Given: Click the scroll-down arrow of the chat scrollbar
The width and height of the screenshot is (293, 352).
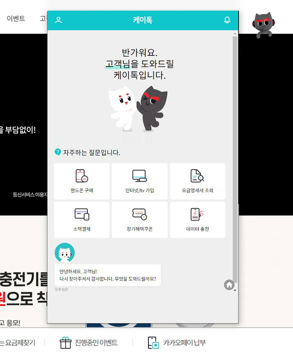Looking at the screenshot, I should tap(235, 290).
